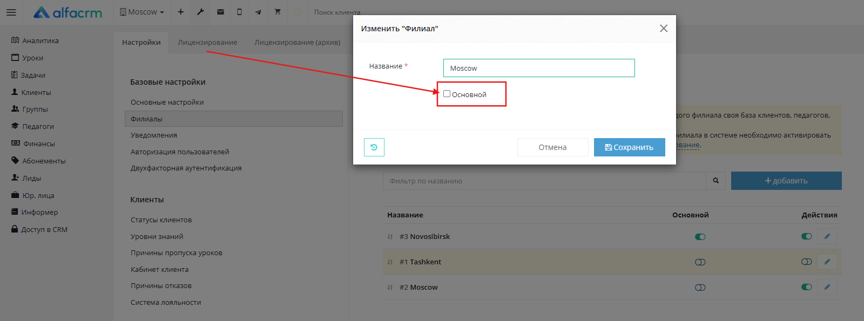Image resolution: width=864 pixels, height=321 pixels.
Task: Enable the Основной checkbox
Action: (x=447, y=94)
